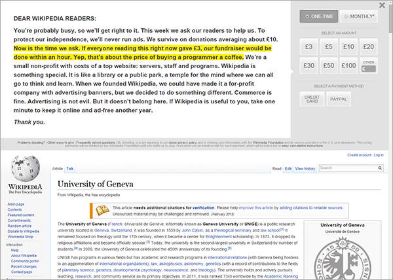Click the OTHER amount input field
The height and width of the screenshot is (280, 393).
pos(368,69)
